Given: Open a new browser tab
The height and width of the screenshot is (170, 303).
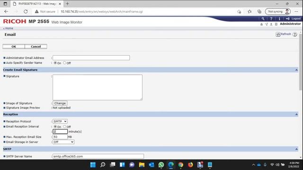Looking at the screenshot, I should [67, 4].
